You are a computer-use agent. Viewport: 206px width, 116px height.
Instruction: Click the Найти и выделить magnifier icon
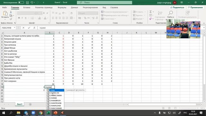171,13
